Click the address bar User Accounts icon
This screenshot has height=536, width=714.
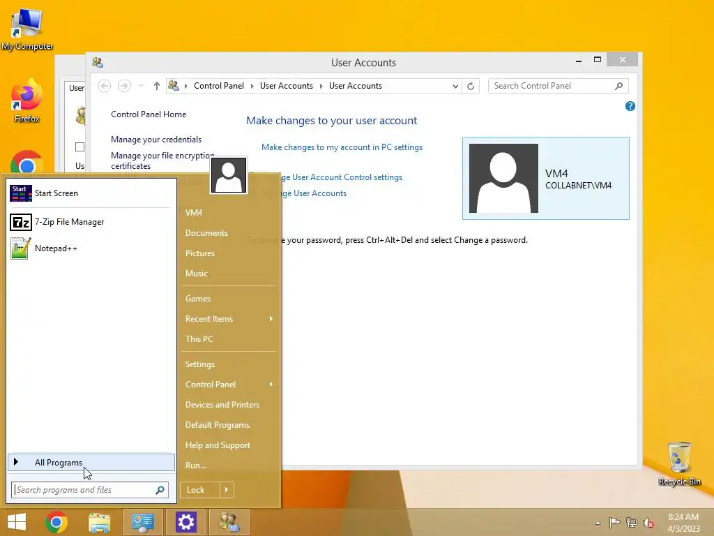click(x=174, y=86)
